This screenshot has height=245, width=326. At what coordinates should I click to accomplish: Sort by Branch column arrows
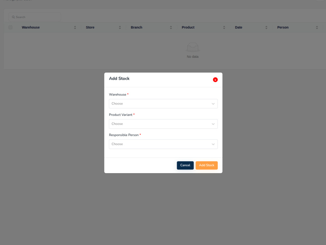tap(171, 27)
